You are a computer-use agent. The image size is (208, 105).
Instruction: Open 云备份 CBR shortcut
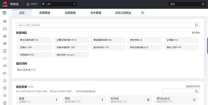click(34, 48)
